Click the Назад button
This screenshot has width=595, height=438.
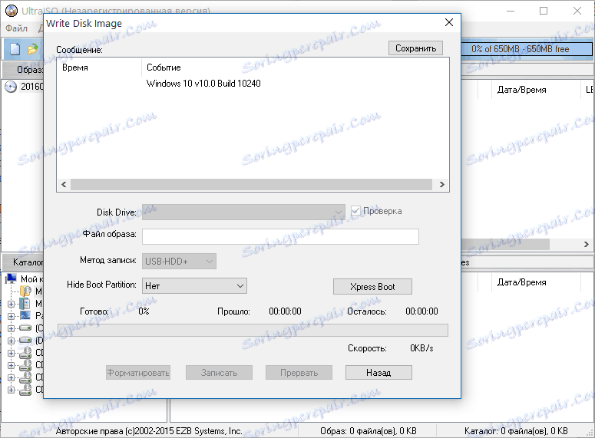[378, 373]
